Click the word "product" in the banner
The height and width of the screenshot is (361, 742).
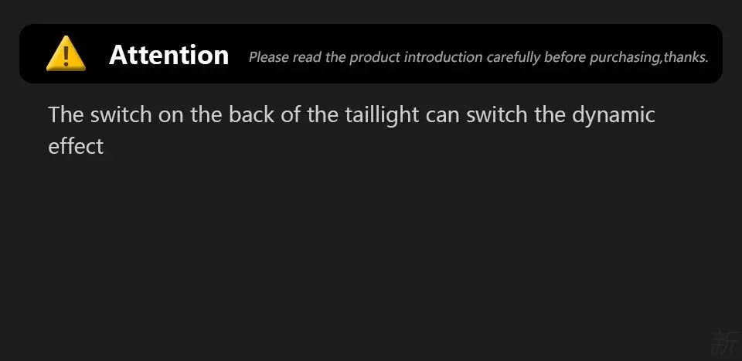[375, 57]
